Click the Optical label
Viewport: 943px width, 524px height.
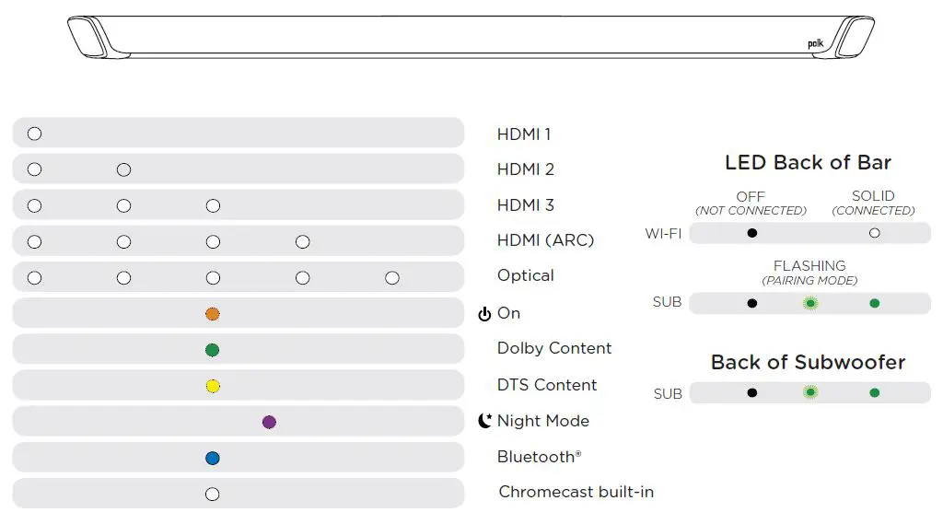(525, 275)
